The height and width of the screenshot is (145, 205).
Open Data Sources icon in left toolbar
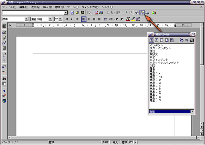(x=4, y=84)
